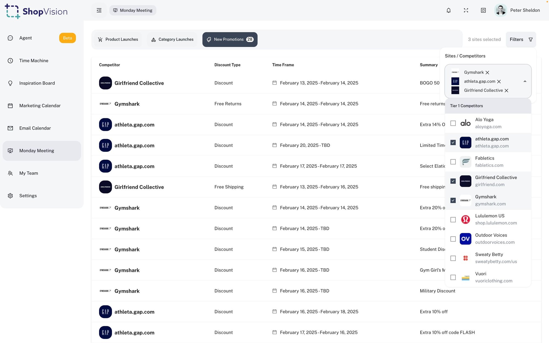Image resolution: width=549 pixels, height=343 pixels.
Task: Select New Promotions tab
Action: tap(230, 40)
